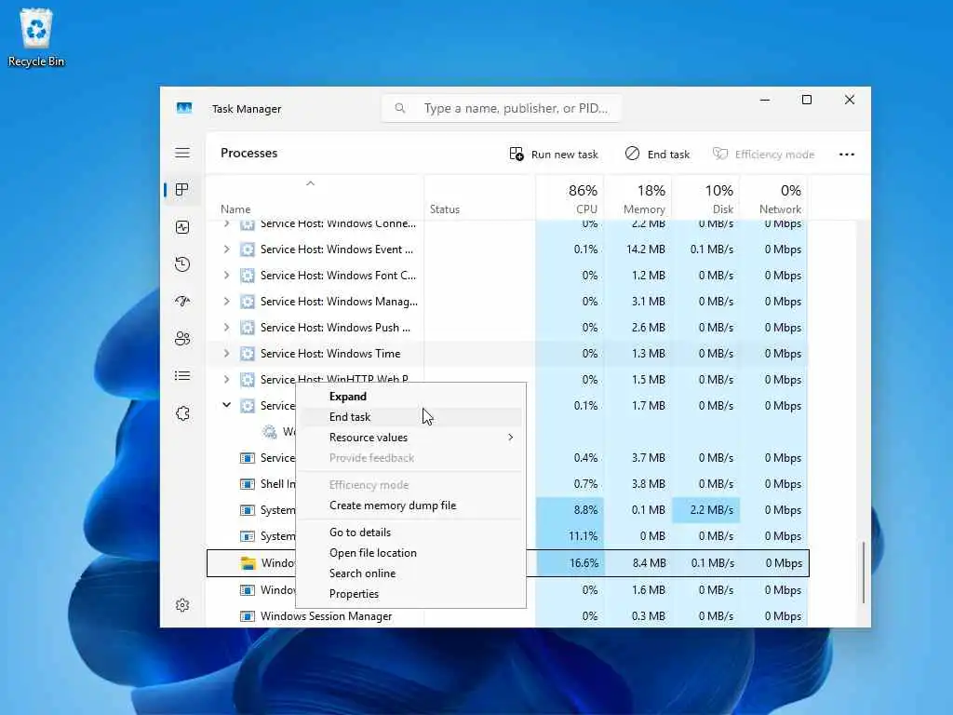953x715 pixels.
Task: Click End task toolbar button
Action: [x=657, y=155]
